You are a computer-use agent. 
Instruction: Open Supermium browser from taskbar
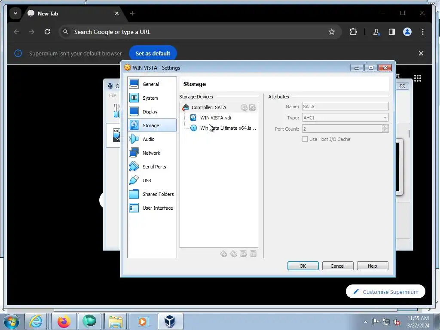coord(89,321)
